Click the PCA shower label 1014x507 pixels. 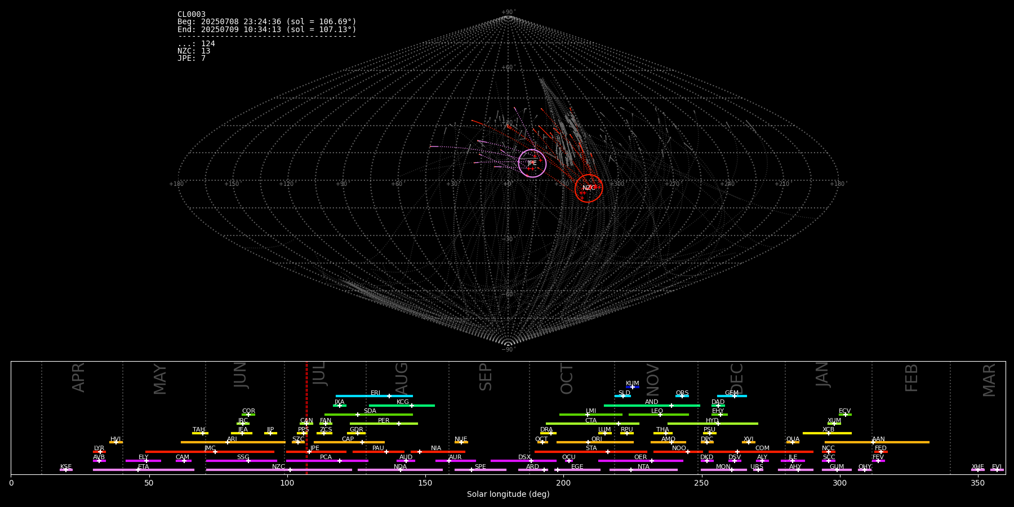coord(326,457)
